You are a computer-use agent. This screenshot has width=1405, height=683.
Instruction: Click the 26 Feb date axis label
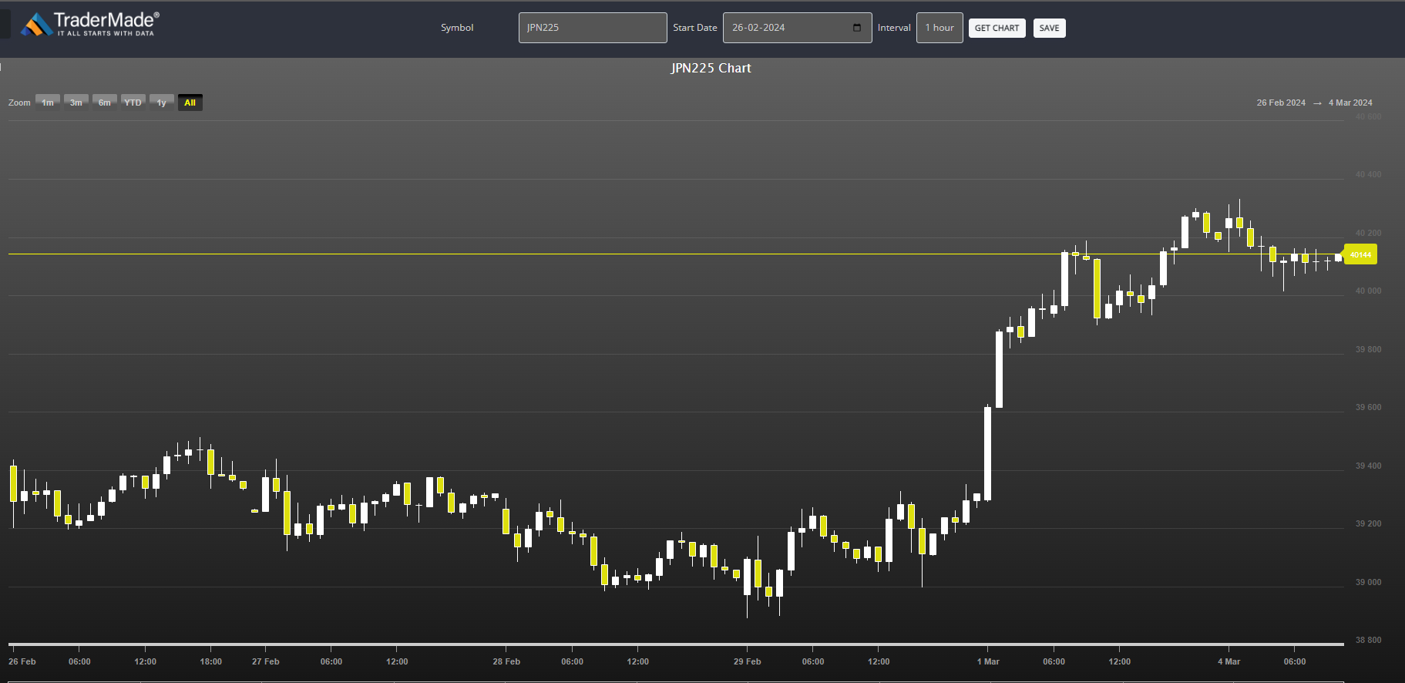pos(22,661)
